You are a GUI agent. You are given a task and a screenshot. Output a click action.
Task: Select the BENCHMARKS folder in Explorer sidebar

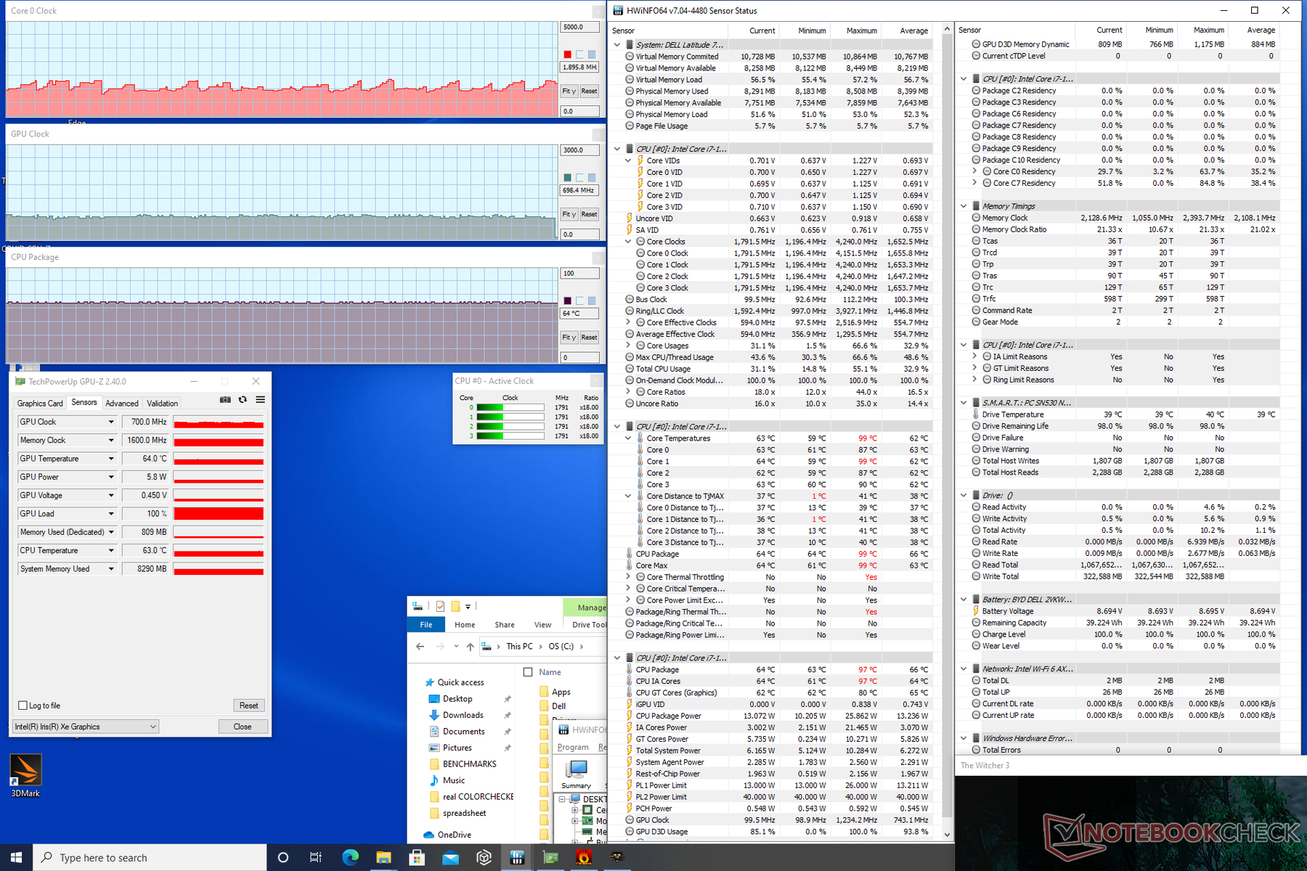coord(470,764)
